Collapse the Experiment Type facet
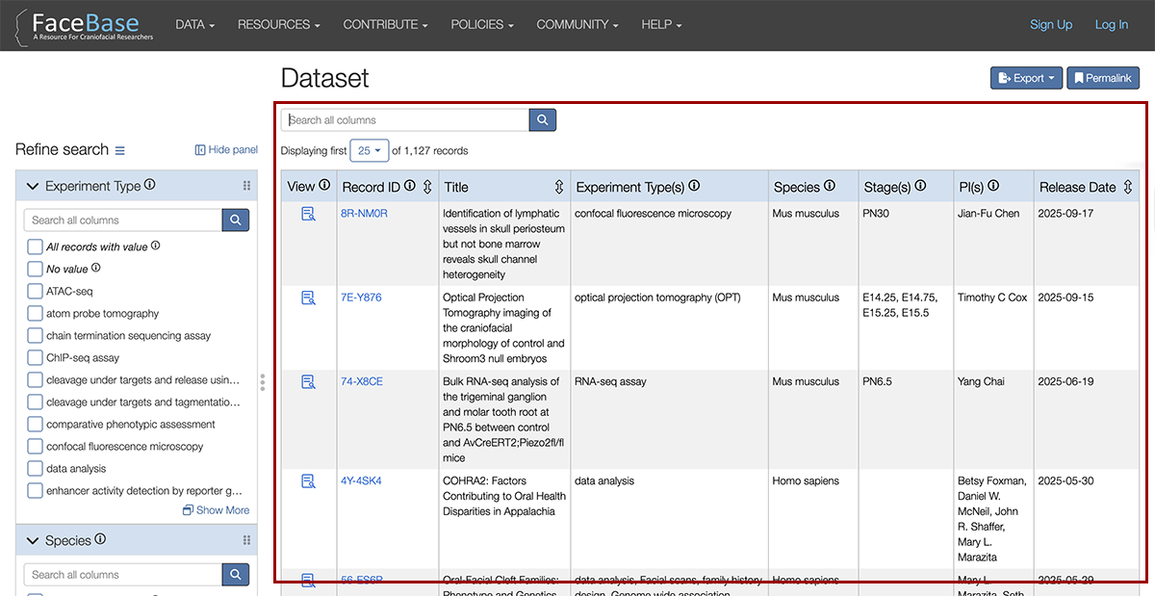1155x596 pixels. pyautogui.click(x=31, y=185)
